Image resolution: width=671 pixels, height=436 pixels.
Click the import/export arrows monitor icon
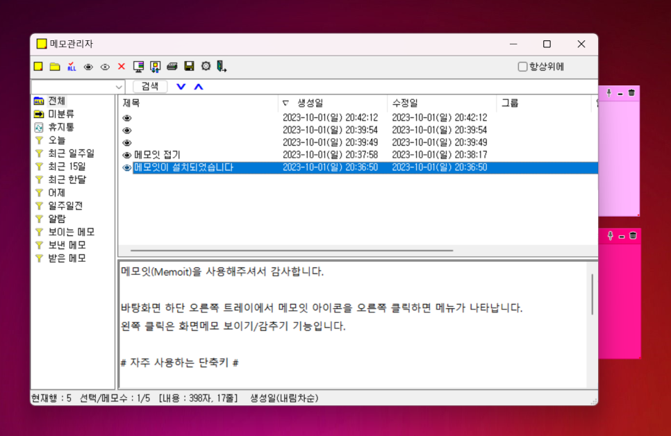click(155, 67)
